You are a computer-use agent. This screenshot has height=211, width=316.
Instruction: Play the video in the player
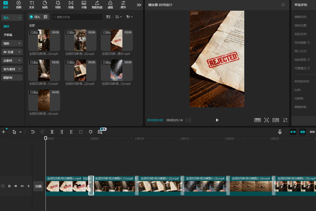pos(217,120)
